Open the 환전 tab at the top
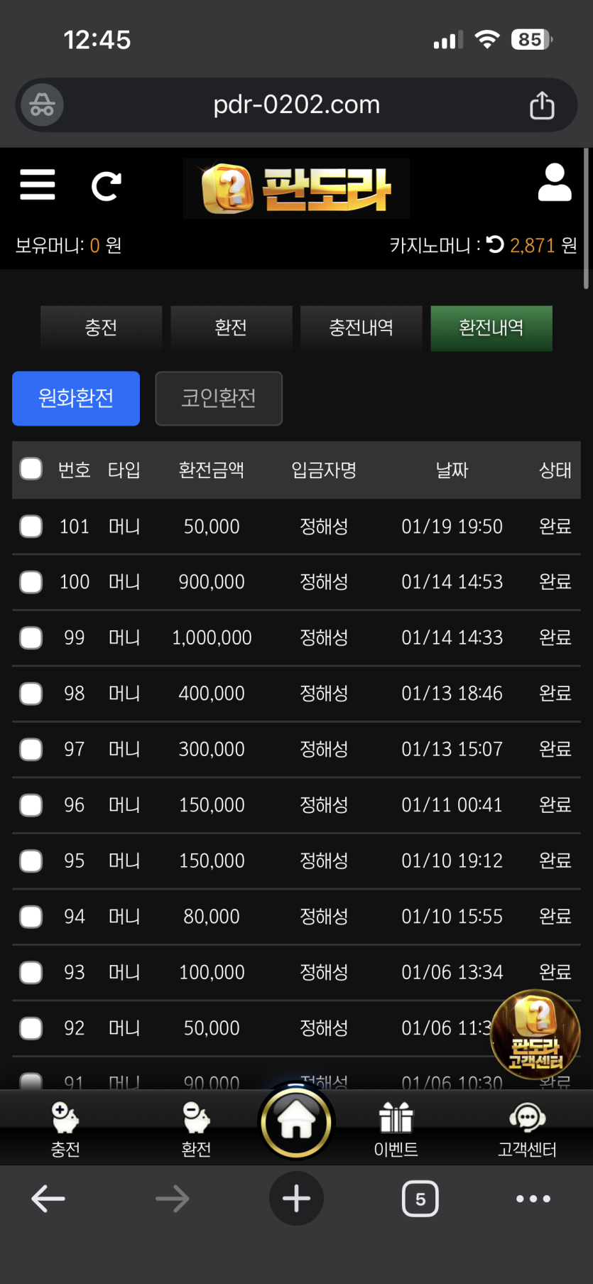This screenshot has height=1284, width=593. point(231,328)
